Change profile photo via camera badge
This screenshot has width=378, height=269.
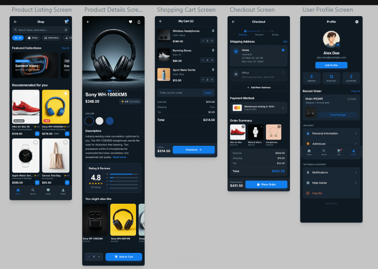click(338, 45)
